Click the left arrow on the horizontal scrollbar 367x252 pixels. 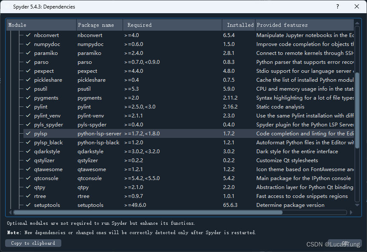click(x=9, y=212)
